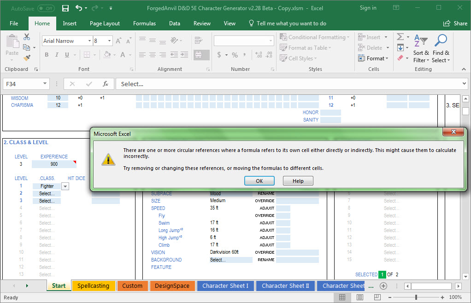471x303 pixels.
Task: Click Sign in link
Action: click(x=368, y=8)
